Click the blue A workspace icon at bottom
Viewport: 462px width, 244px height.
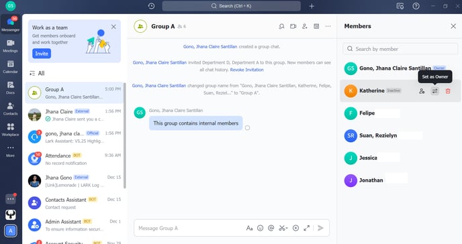click(11, 231)
